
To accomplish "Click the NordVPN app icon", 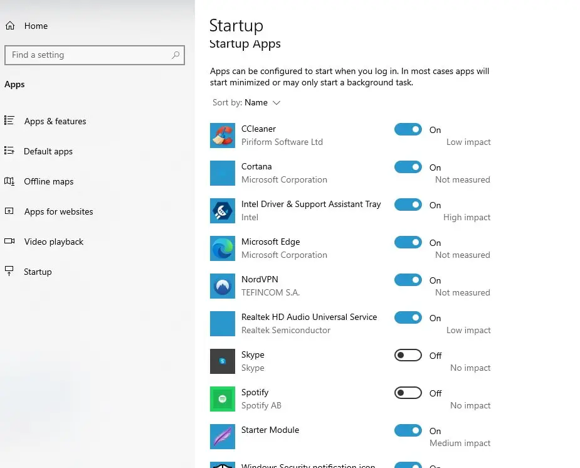I will [x=223, y=286].
